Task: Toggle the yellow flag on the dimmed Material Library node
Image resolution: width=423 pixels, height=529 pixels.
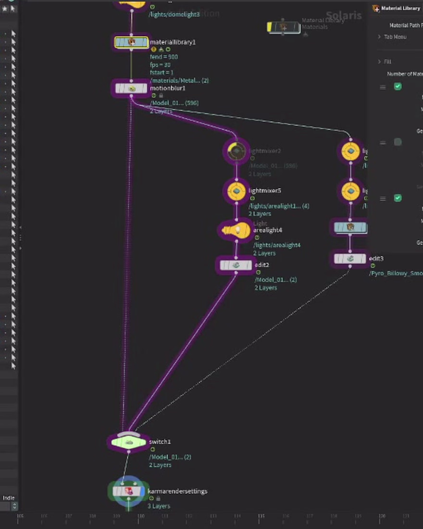Action: (269, 27)
